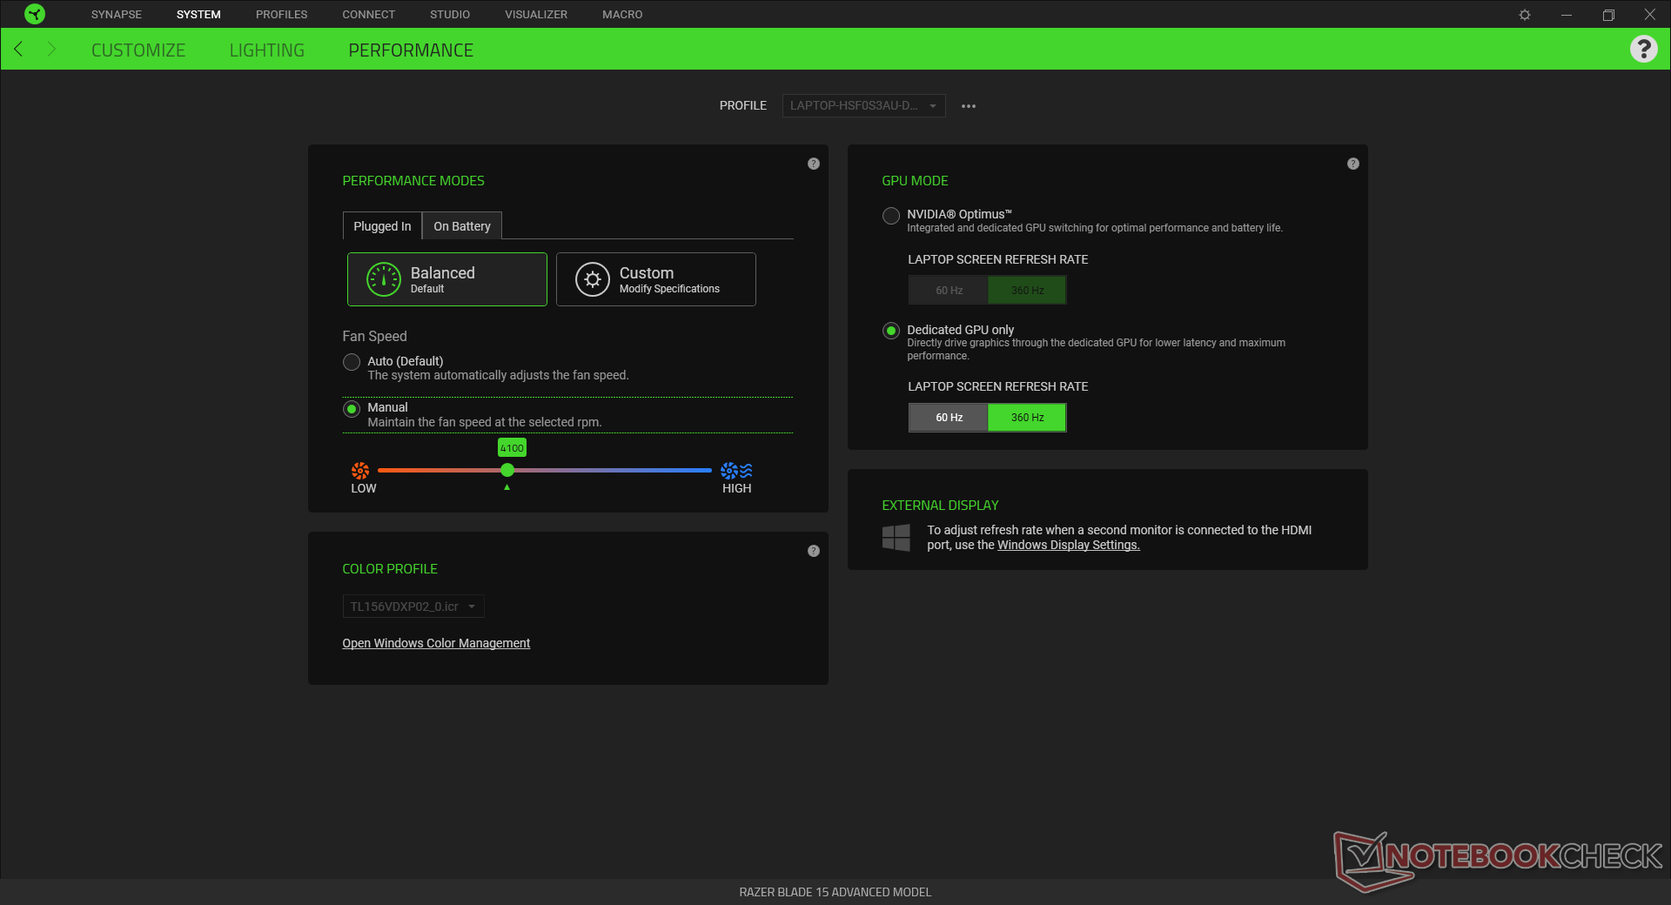
Task: Click the HIGH fan speed label
Action: (x=736, y=489)
